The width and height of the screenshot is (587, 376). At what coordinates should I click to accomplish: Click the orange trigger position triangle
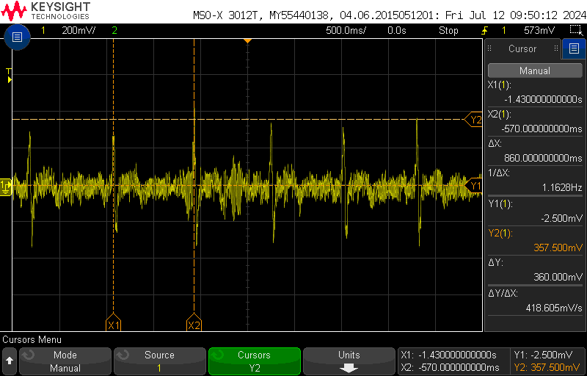[x=247, y=40]
